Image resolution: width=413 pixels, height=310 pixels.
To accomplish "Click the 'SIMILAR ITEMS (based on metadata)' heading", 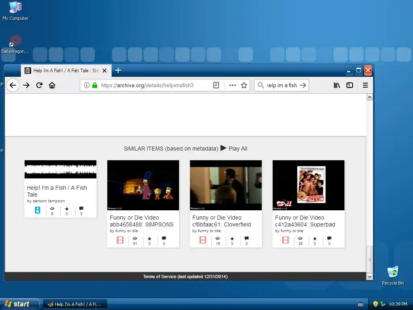I will coord(171,149).
